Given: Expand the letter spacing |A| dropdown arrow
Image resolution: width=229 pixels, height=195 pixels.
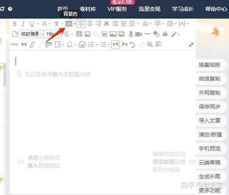Looking at the screenshot, I should point(188,24).
